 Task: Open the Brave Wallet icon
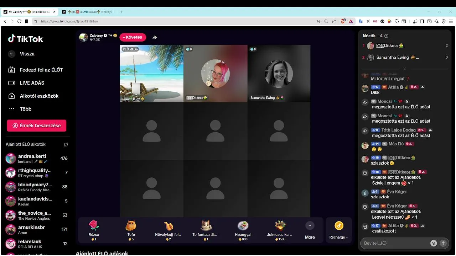[x=430, y=21]
